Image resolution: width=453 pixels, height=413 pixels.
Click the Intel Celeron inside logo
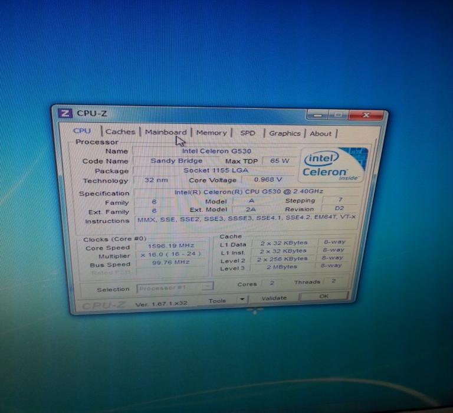pyautogui.click(x=334, y=165)
